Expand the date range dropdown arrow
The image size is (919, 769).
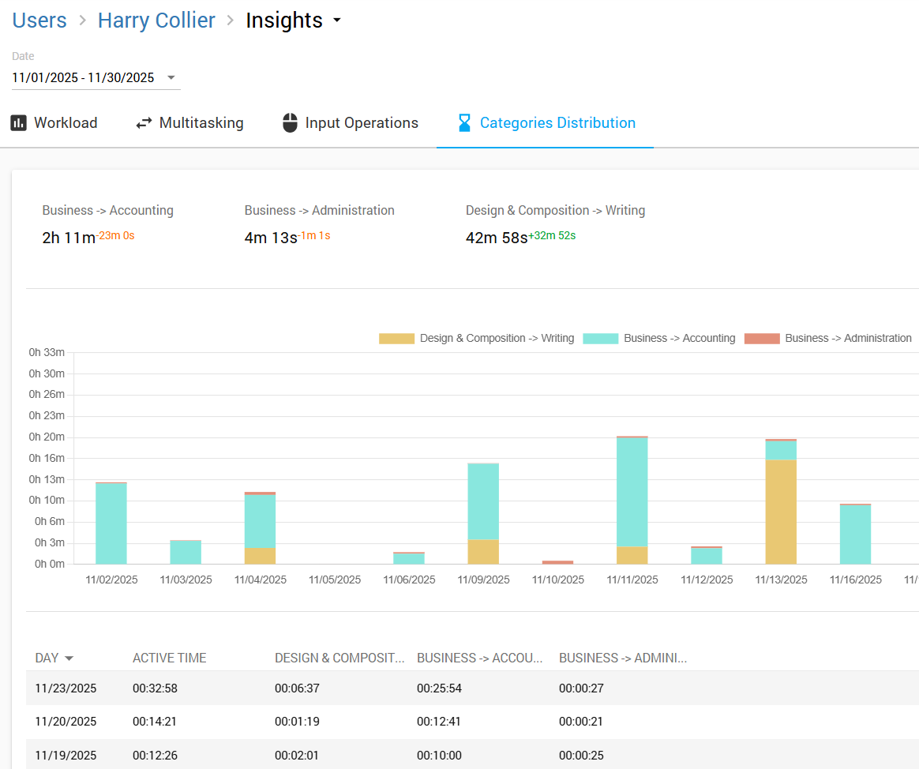pos(171,77)
